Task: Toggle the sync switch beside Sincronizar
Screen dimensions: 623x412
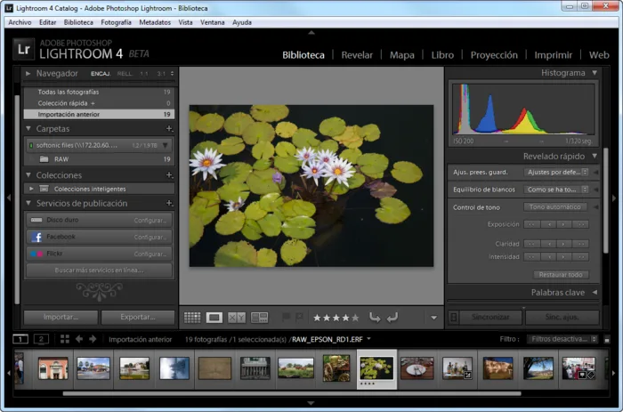Action: (453, 317)
